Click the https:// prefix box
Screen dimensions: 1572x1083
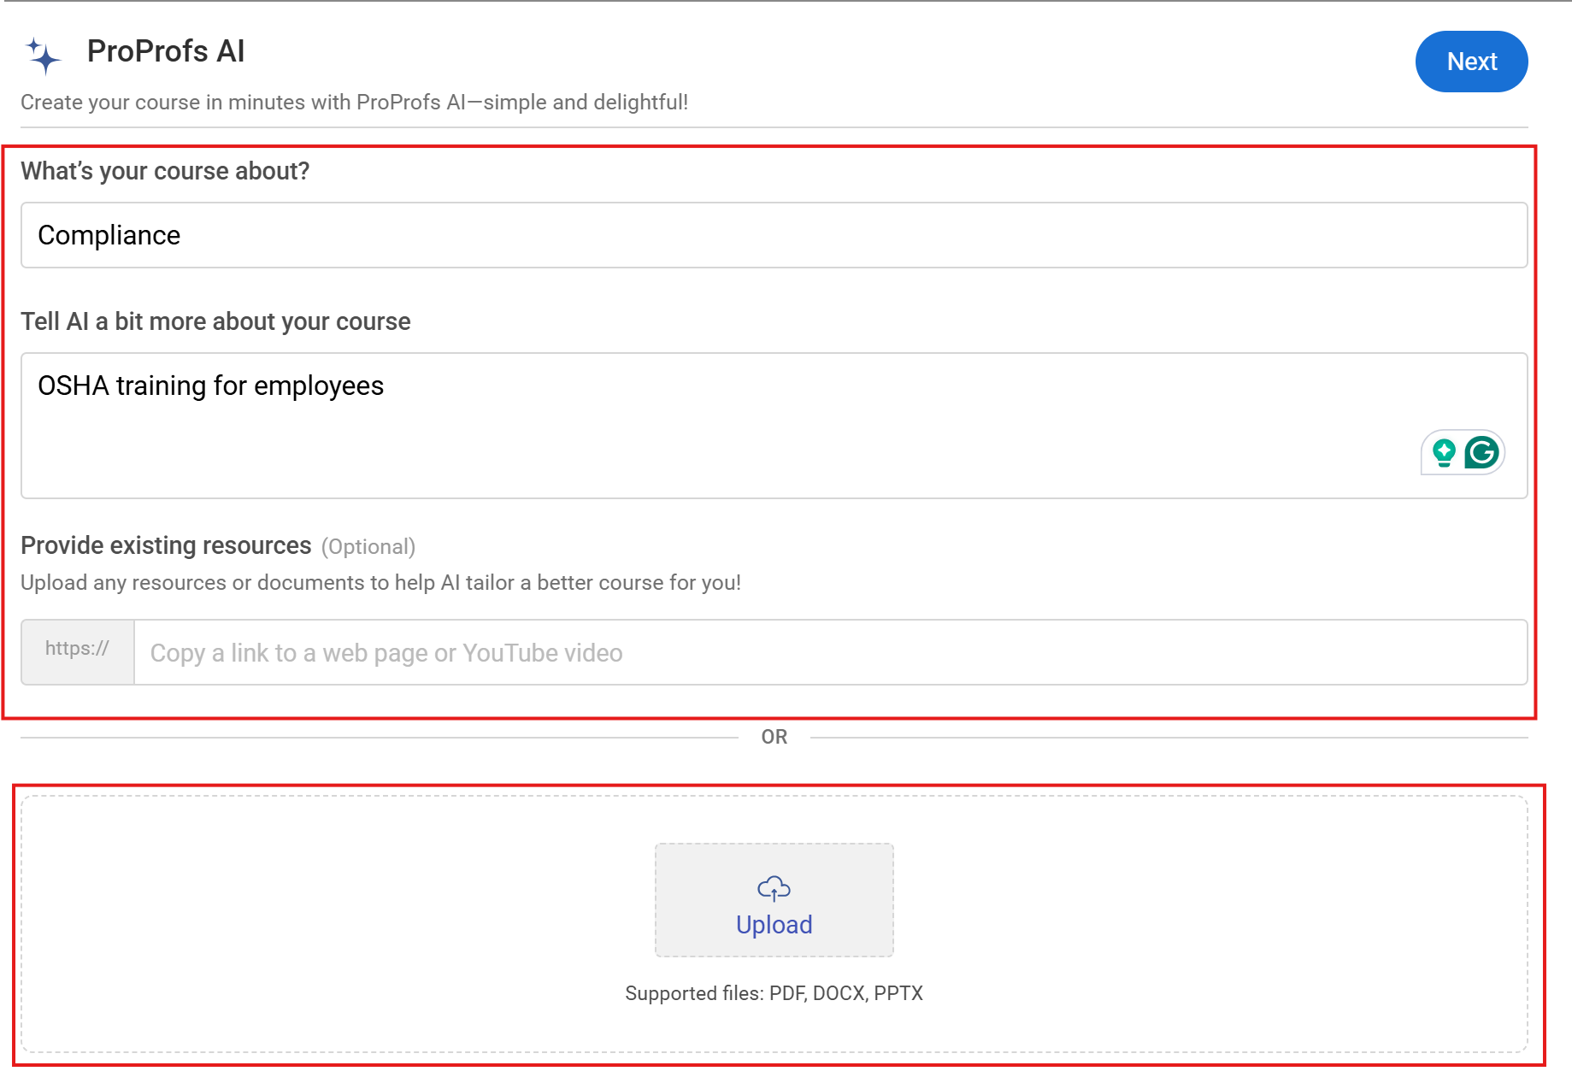(78, 652)
